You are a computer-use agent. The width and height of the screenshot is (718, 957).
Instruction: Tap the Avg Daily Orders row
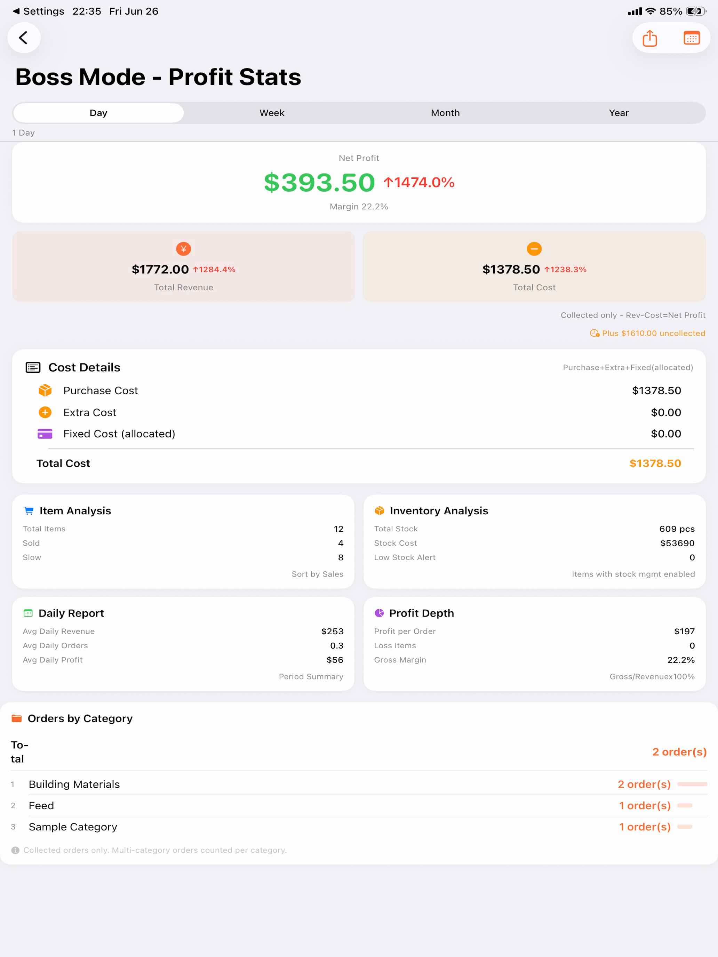point(183,645)
